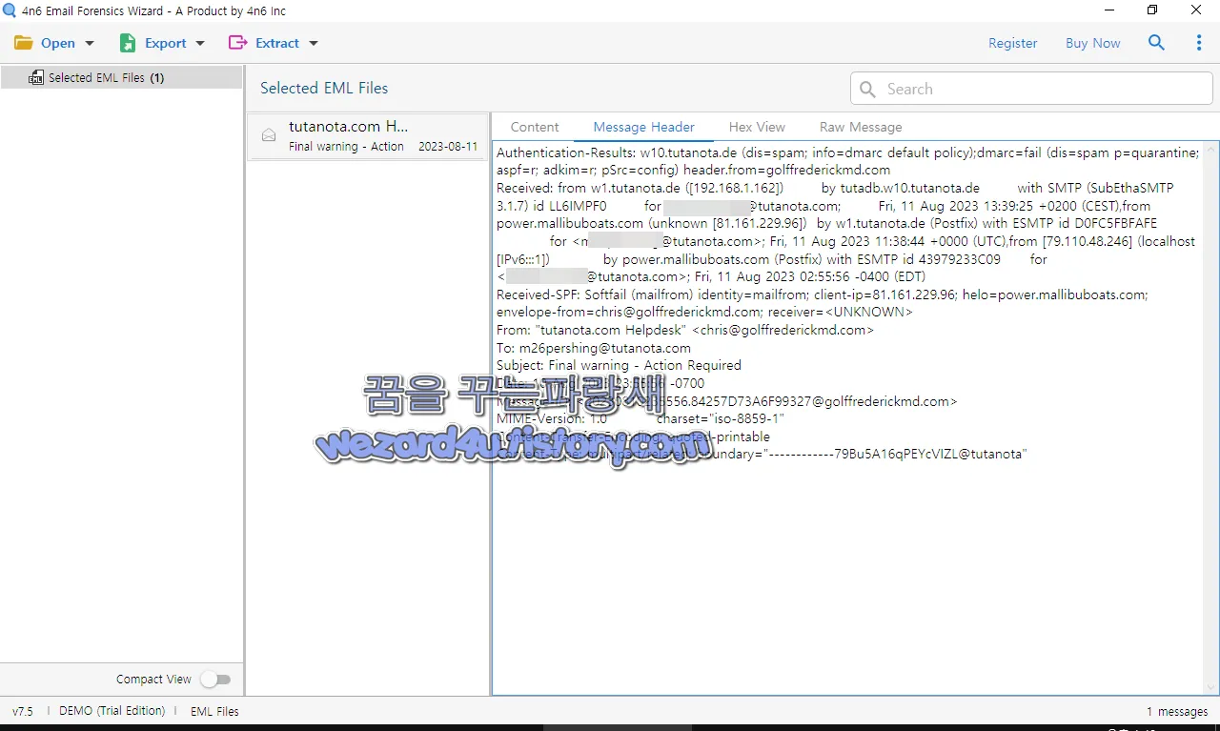Viewport: 1220px width, 731px height.
Task: Click EML Files in the status bar
Action: [x=214, y=711]
